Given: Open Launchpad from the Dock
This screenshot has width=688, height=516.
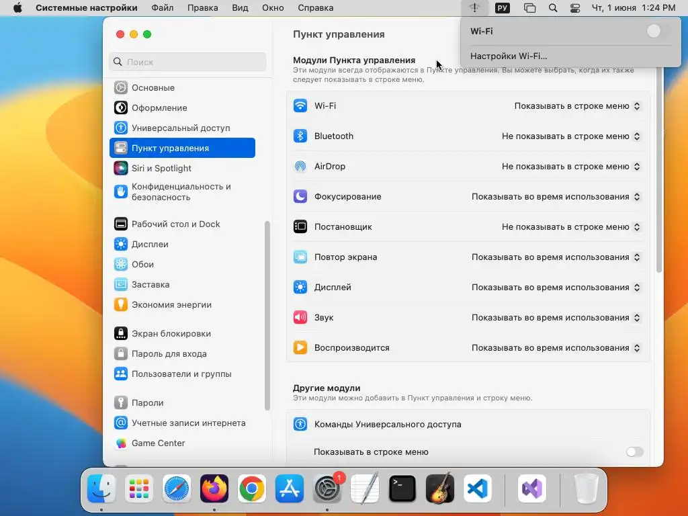Looking at the screenshot, I should tap(139, 488).
